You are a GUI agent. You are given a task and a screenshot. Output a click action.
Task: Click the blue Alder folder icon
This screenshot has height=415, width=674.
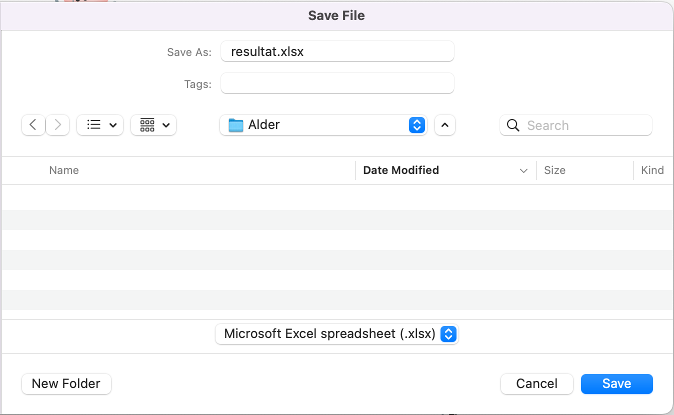tap(235, 125)
